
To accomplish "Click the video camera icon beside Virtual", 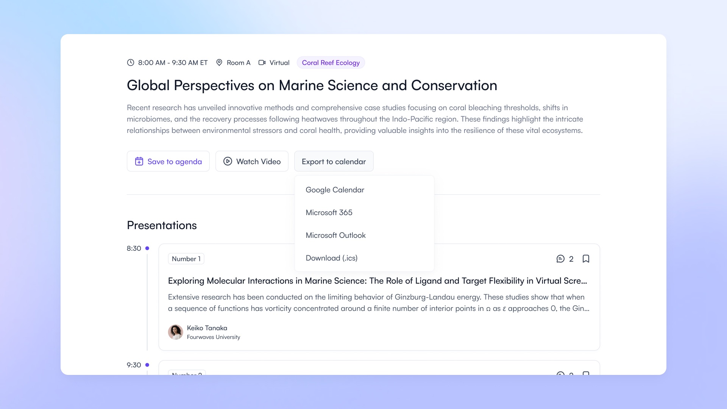I will coord(262,62).
